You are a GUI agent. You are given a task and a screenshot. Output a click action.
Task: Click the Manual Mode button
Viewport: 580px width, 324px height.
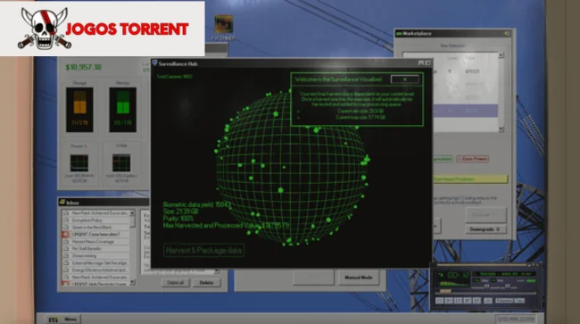click(x=358, y=278)
